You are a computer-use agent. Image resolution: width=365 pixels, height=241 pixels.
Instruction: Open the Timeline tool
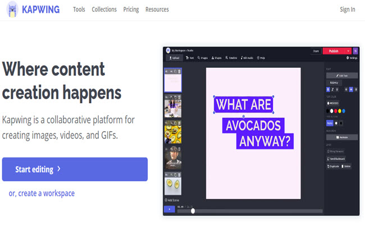(231, 58)
